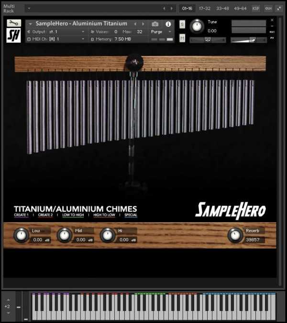Image resolution: width=287 pixels, height=323 pixels.
Task: Adjust the instrument volume slider
Action: pos(249,40)
